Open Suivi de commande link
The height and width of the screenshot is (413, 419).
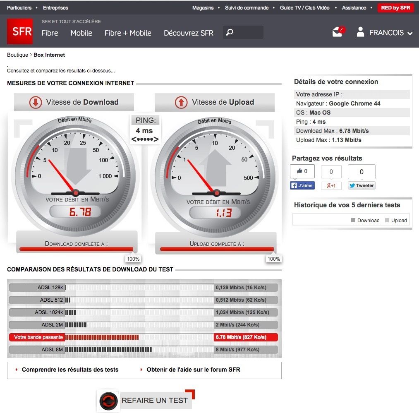pos(247,8)
